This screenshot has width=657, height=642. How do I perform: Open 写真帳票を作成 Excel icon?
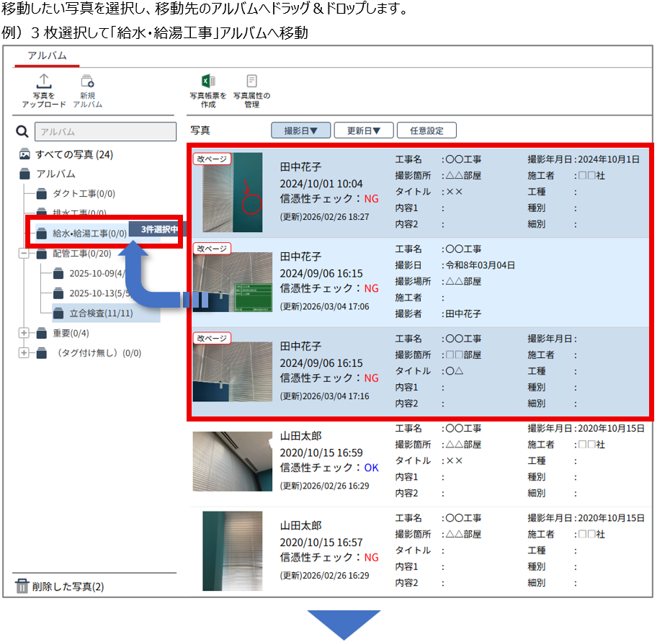[207, 81]
